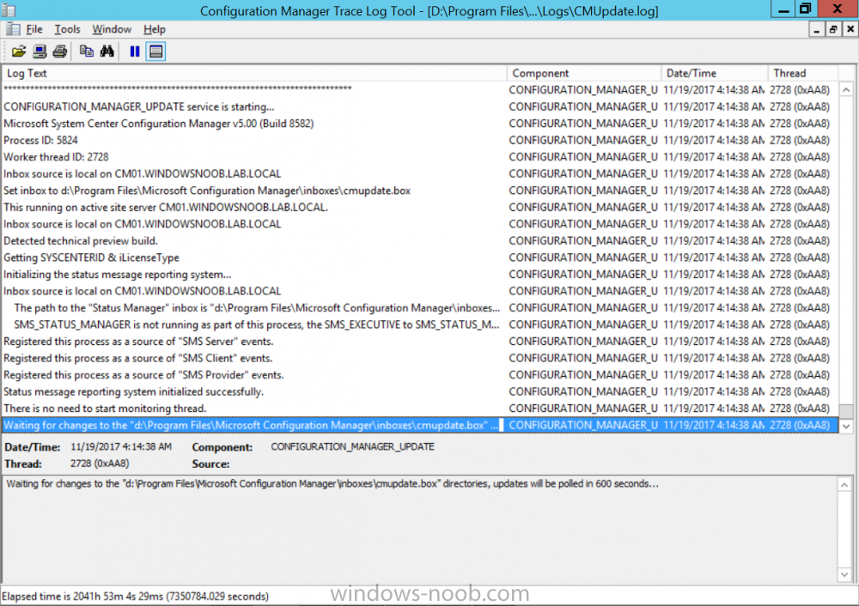Select highlighted 'Waiting for changes to the' row
This screenshot has height=606, width=859.
pos(420,426)
